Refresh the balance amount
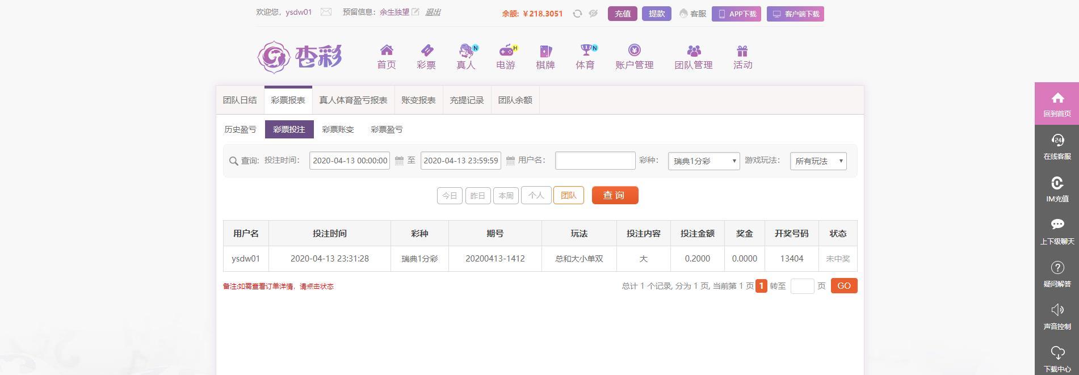The image size is (1079, 375). tap(577, 14)
